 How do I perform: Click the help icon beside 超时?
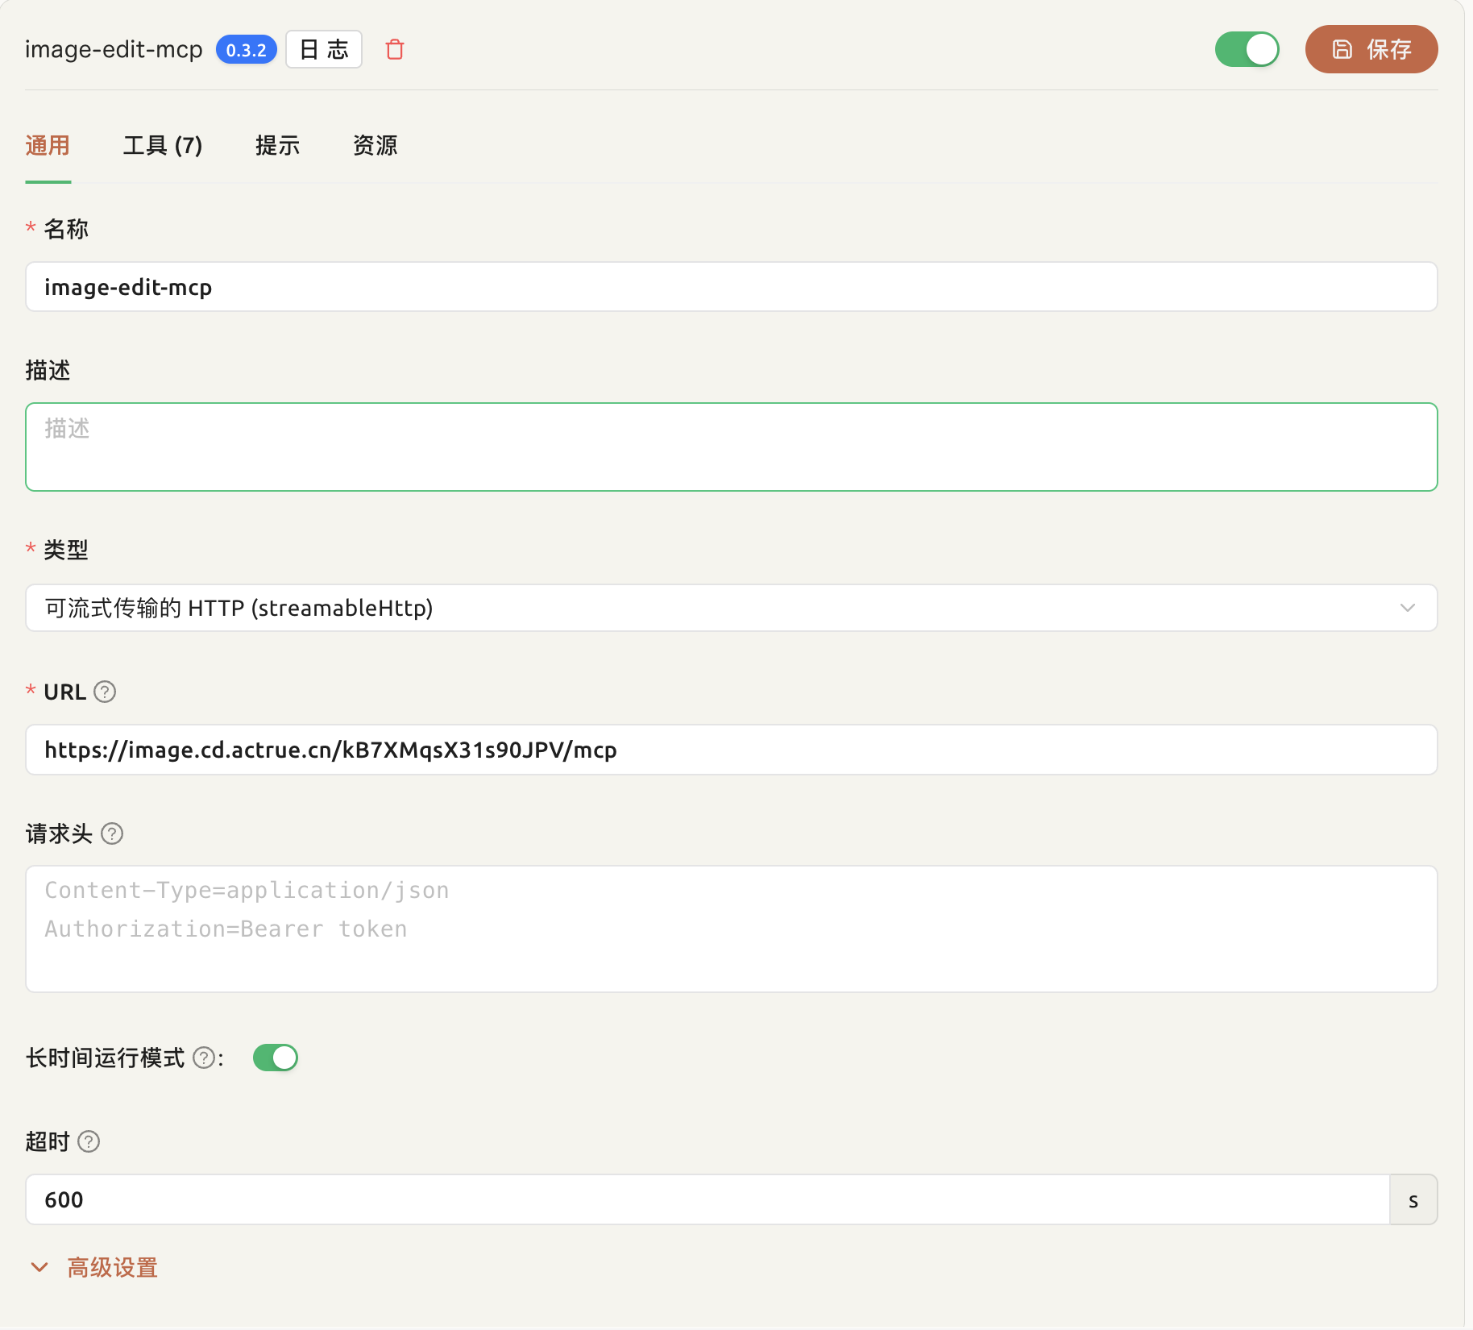(x=88, y=1141)
